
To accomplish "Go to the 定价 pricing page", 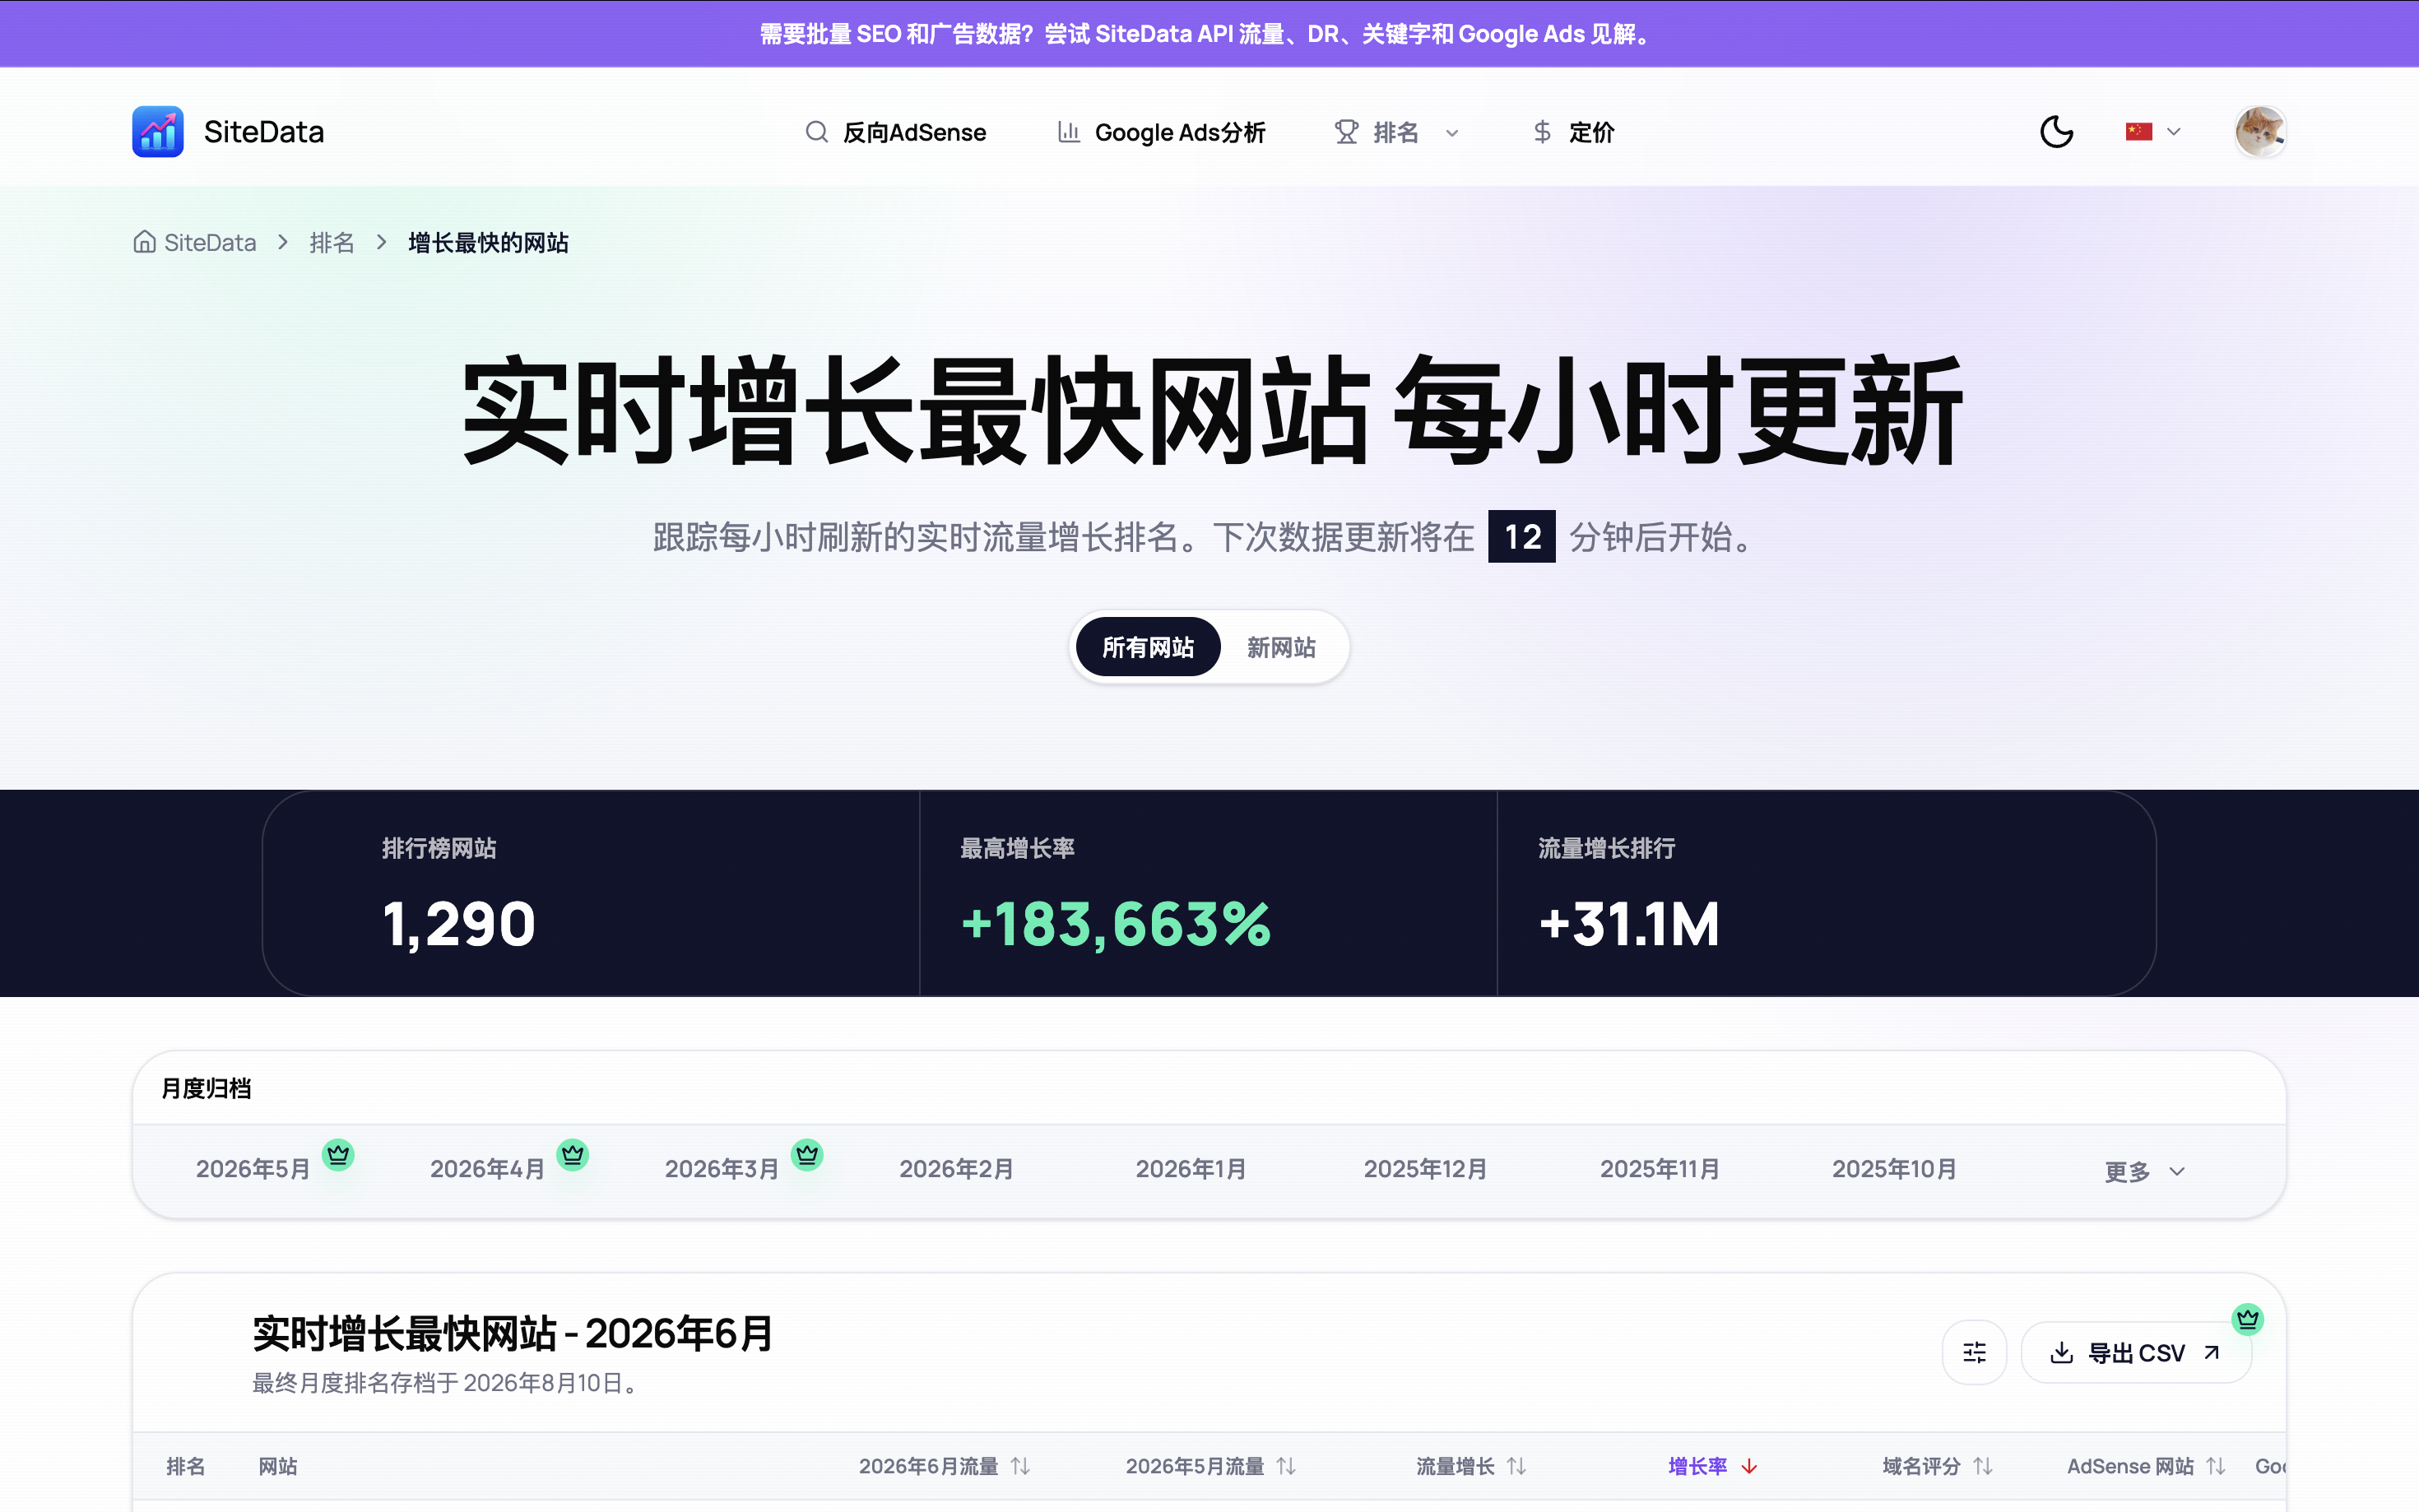I will click(x=1573, y=132).
